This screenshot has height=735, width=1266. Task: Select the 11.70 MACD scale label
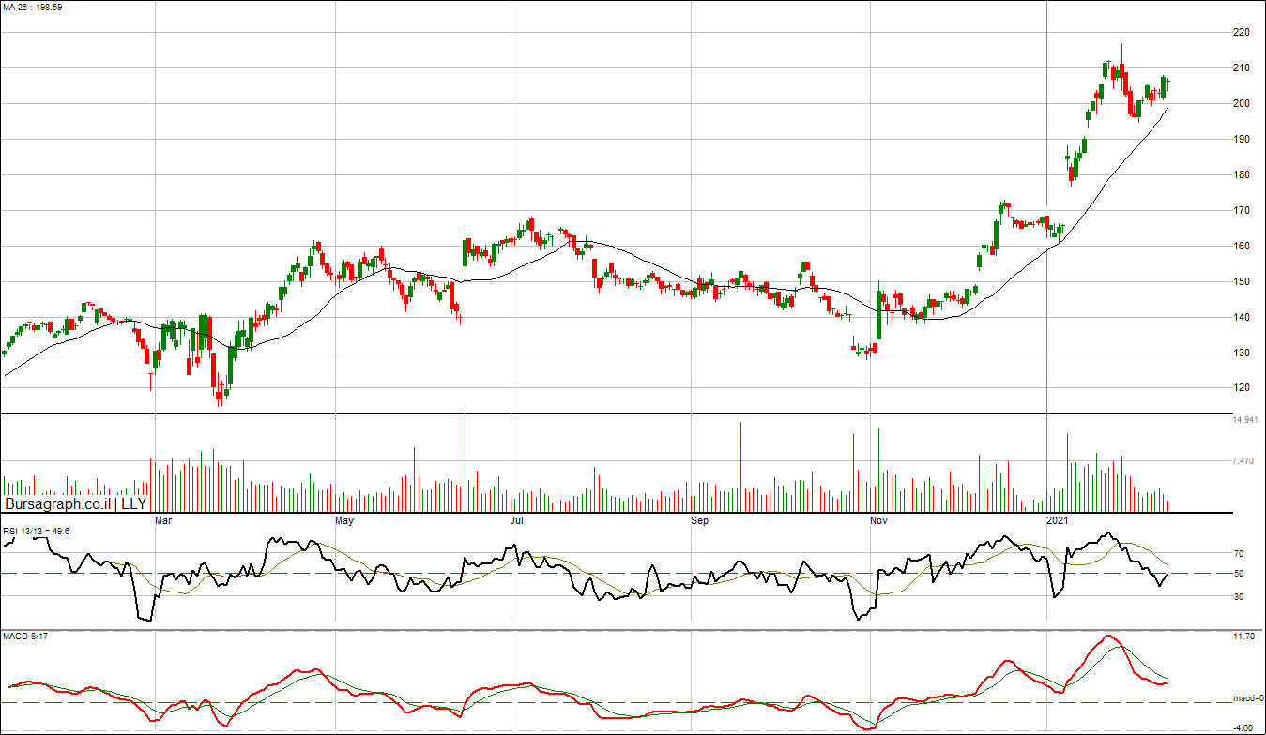(x=1243, y=637)
